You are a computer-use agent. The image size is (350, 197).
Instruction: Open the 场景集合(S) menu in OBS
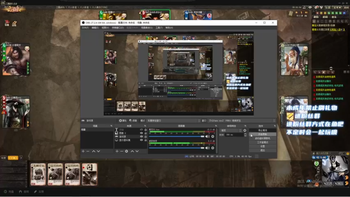[x=147, y=28]
